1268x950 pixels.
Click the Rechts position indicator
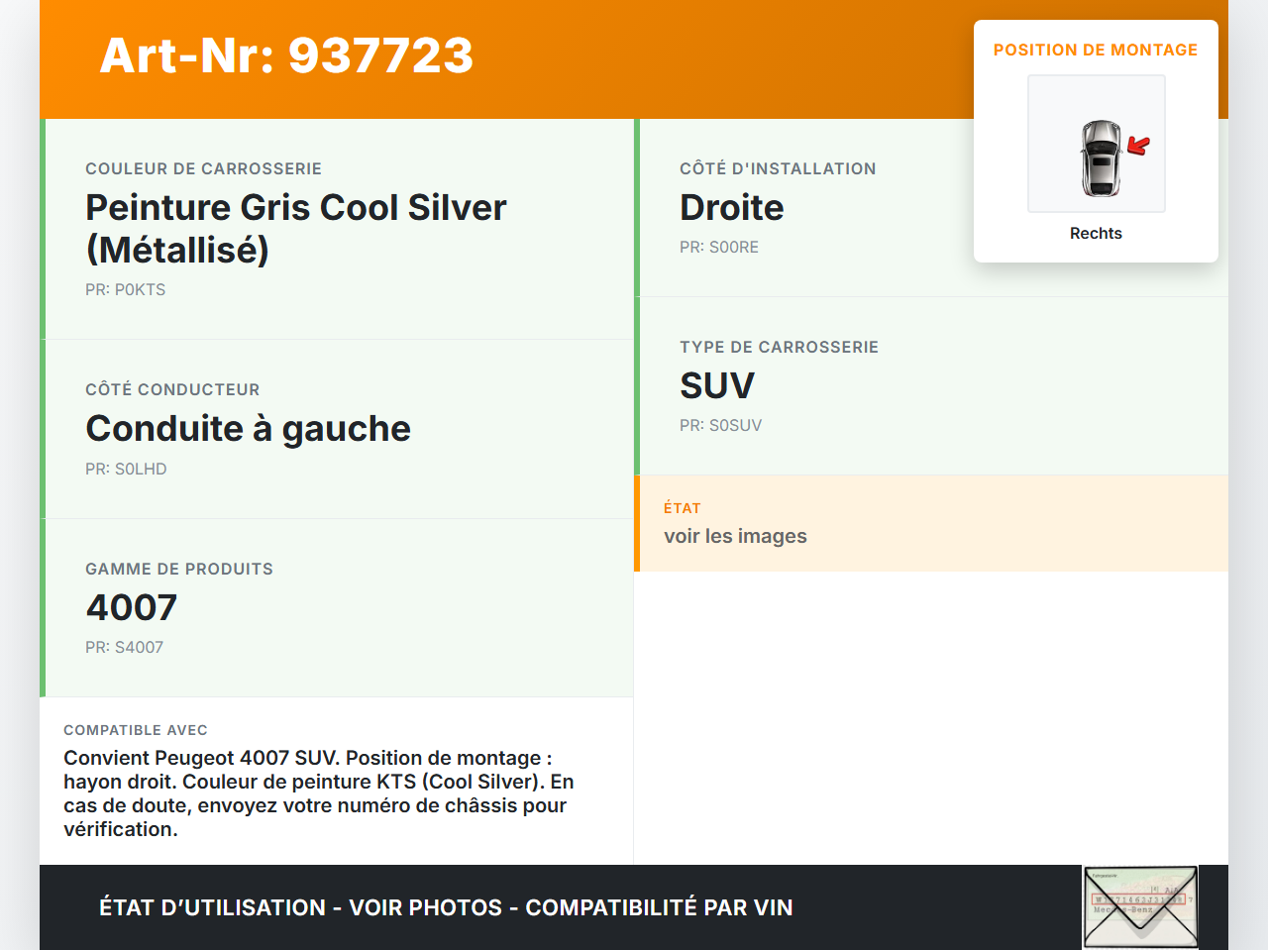[1096, 233]
